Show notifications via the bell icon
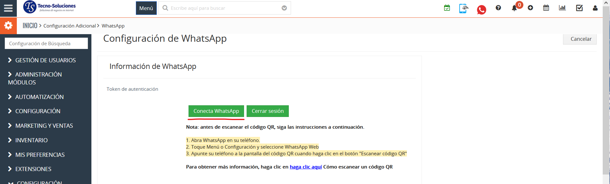 [514, 8]
